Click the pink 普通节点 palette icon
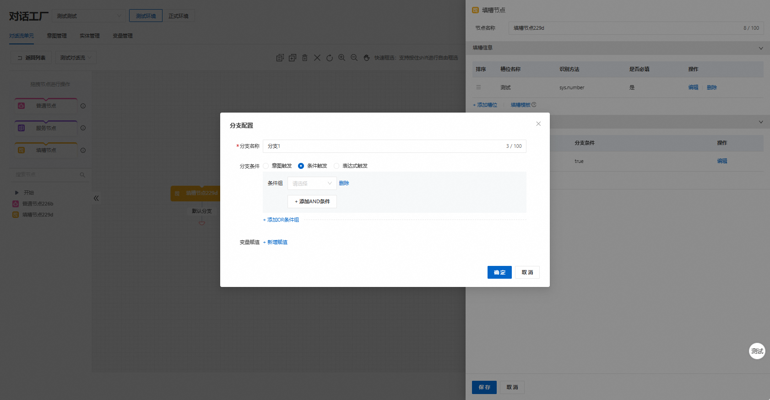 pyautogui.click(x=21, y=106)
